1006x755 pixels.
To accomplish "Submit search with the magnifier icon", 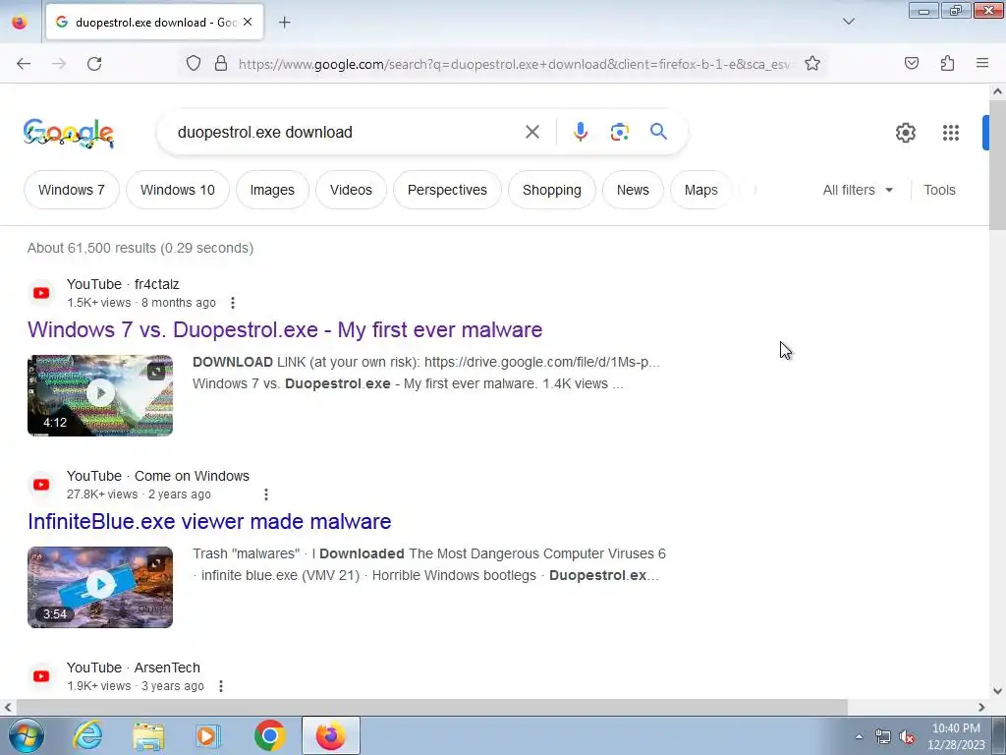I will 658,132.
